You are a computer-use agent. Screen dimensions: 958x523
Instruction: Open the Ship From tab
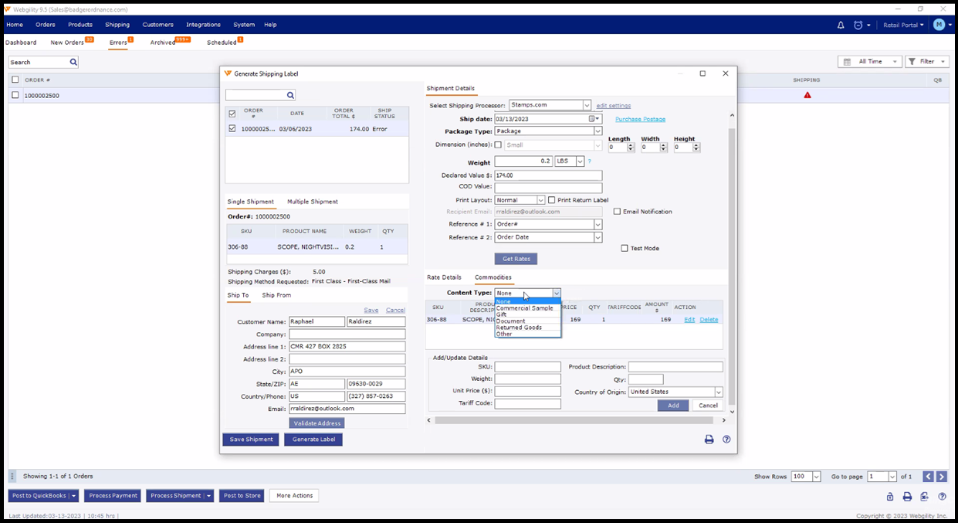pyautogui.click(x=276, y=295)
